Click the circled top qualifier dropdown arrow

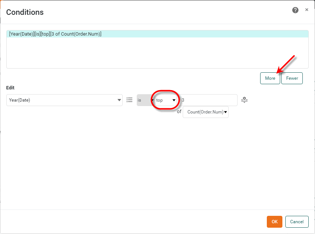173,100
